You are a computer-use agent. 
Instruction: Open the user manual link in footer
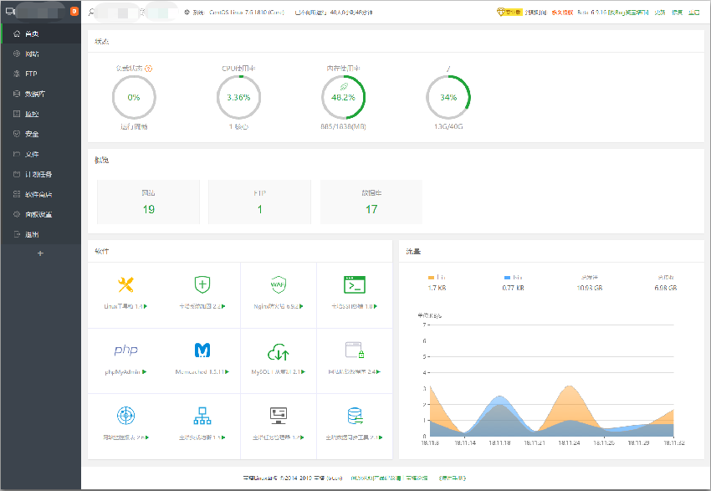pyautogui.click(x=452, y=478)
